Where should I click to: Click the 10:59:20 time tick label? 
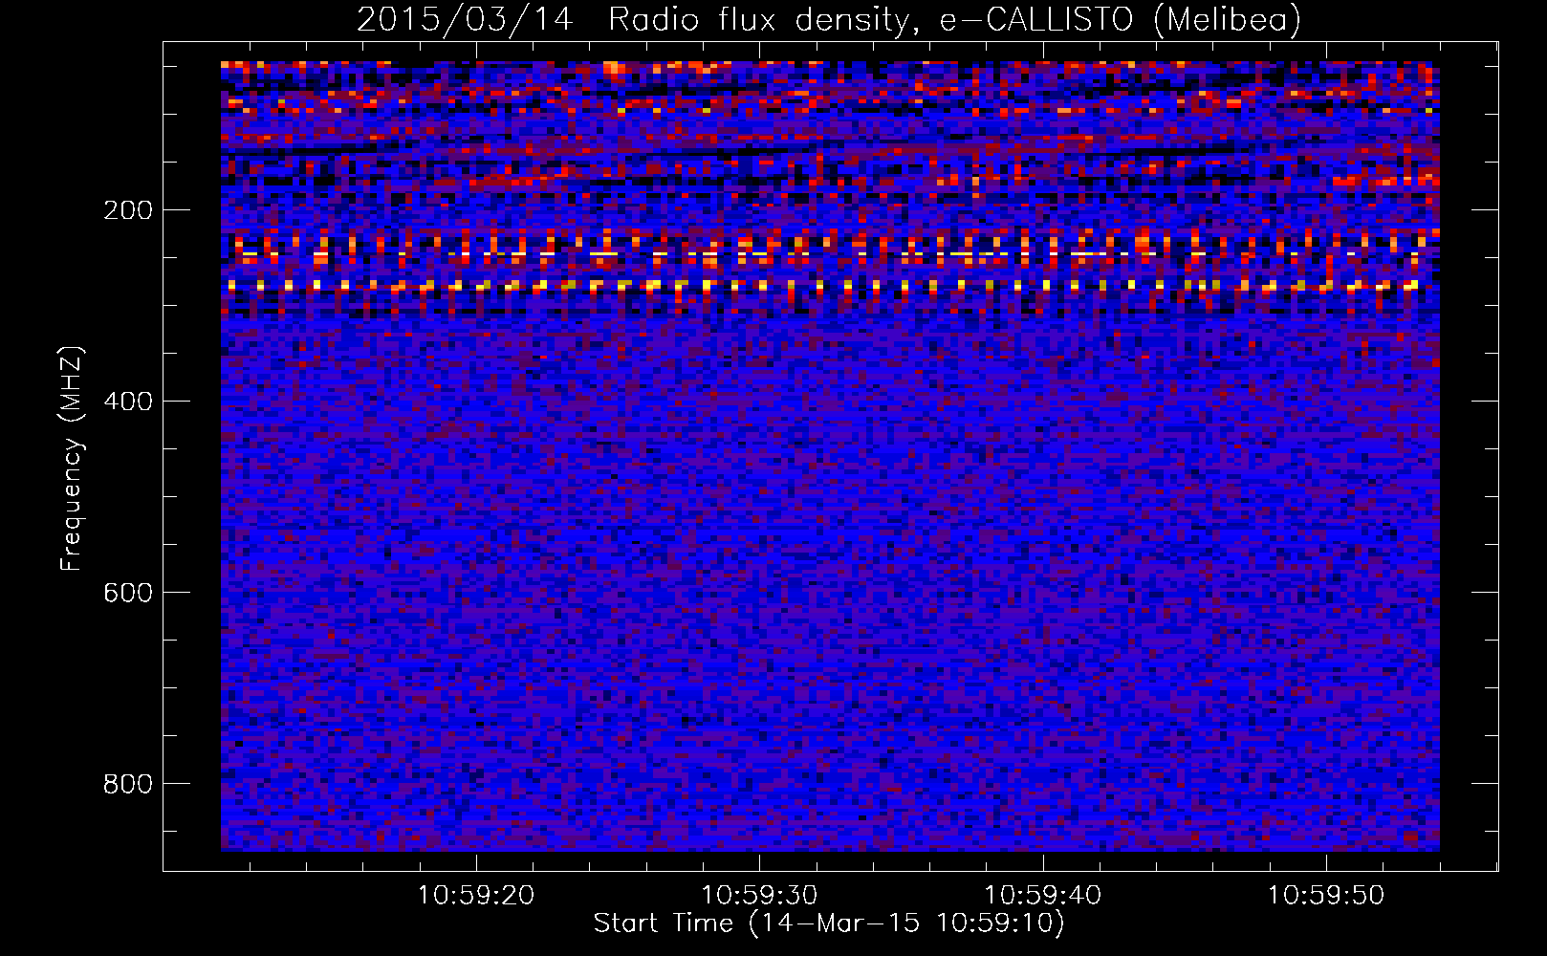[476, 896]
